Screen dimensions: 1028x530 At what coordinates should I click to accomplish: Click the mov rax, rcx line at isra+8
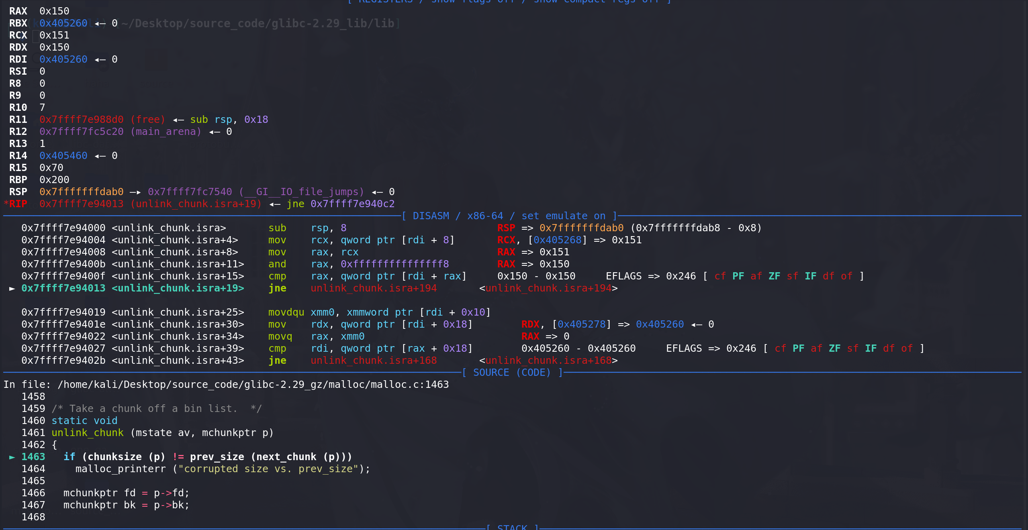click(x=313, y=252)
